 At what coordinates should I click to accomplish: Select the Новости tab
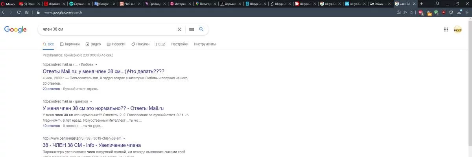coord(116,44)
